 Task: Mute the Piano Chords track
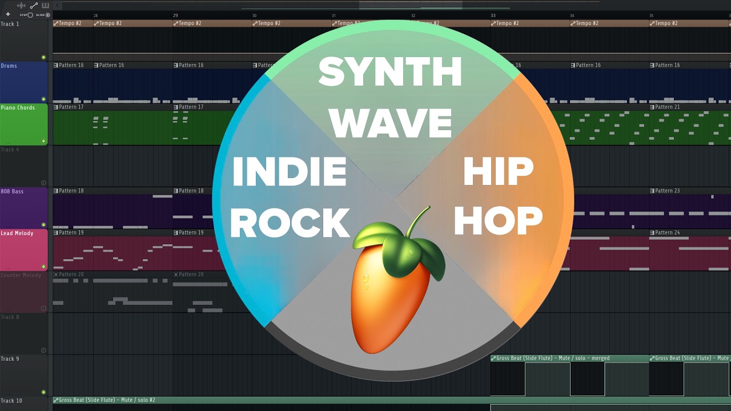click(43, 141)
